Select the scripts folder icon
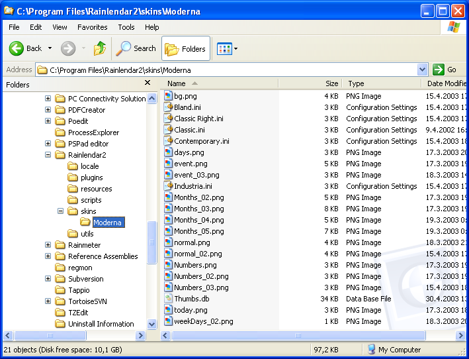Image resolution: width=469 pixels, height=359 pixels. click(73, 200)
